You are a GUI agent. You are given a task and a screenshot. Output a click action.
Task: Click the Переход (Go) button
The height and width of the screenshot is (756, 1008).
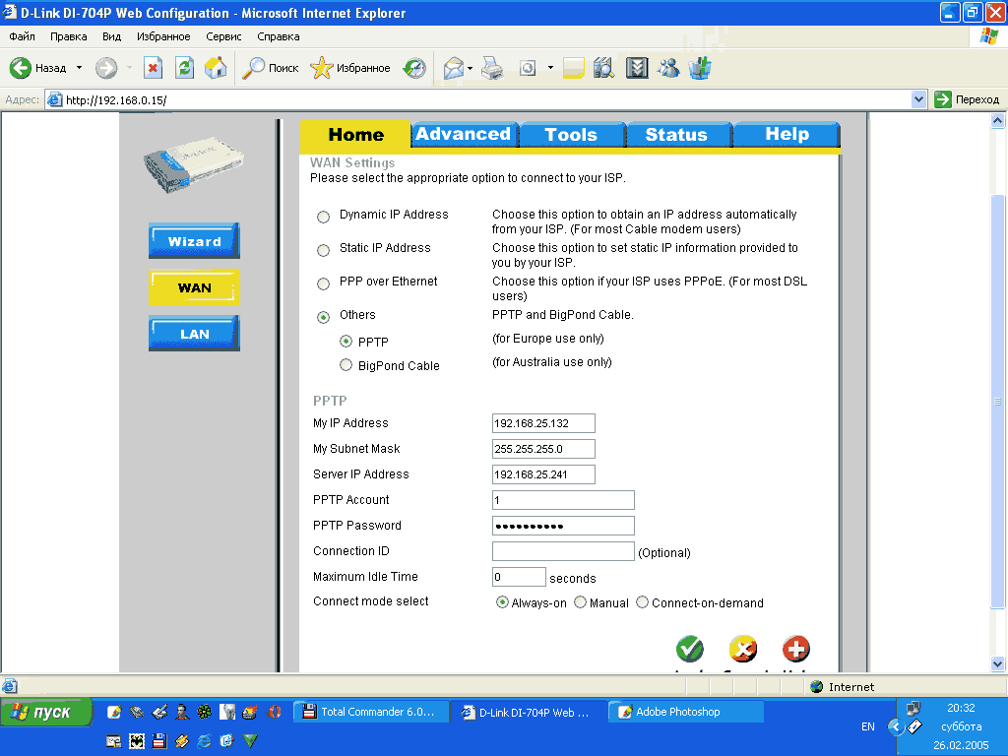tap(968, 99)
